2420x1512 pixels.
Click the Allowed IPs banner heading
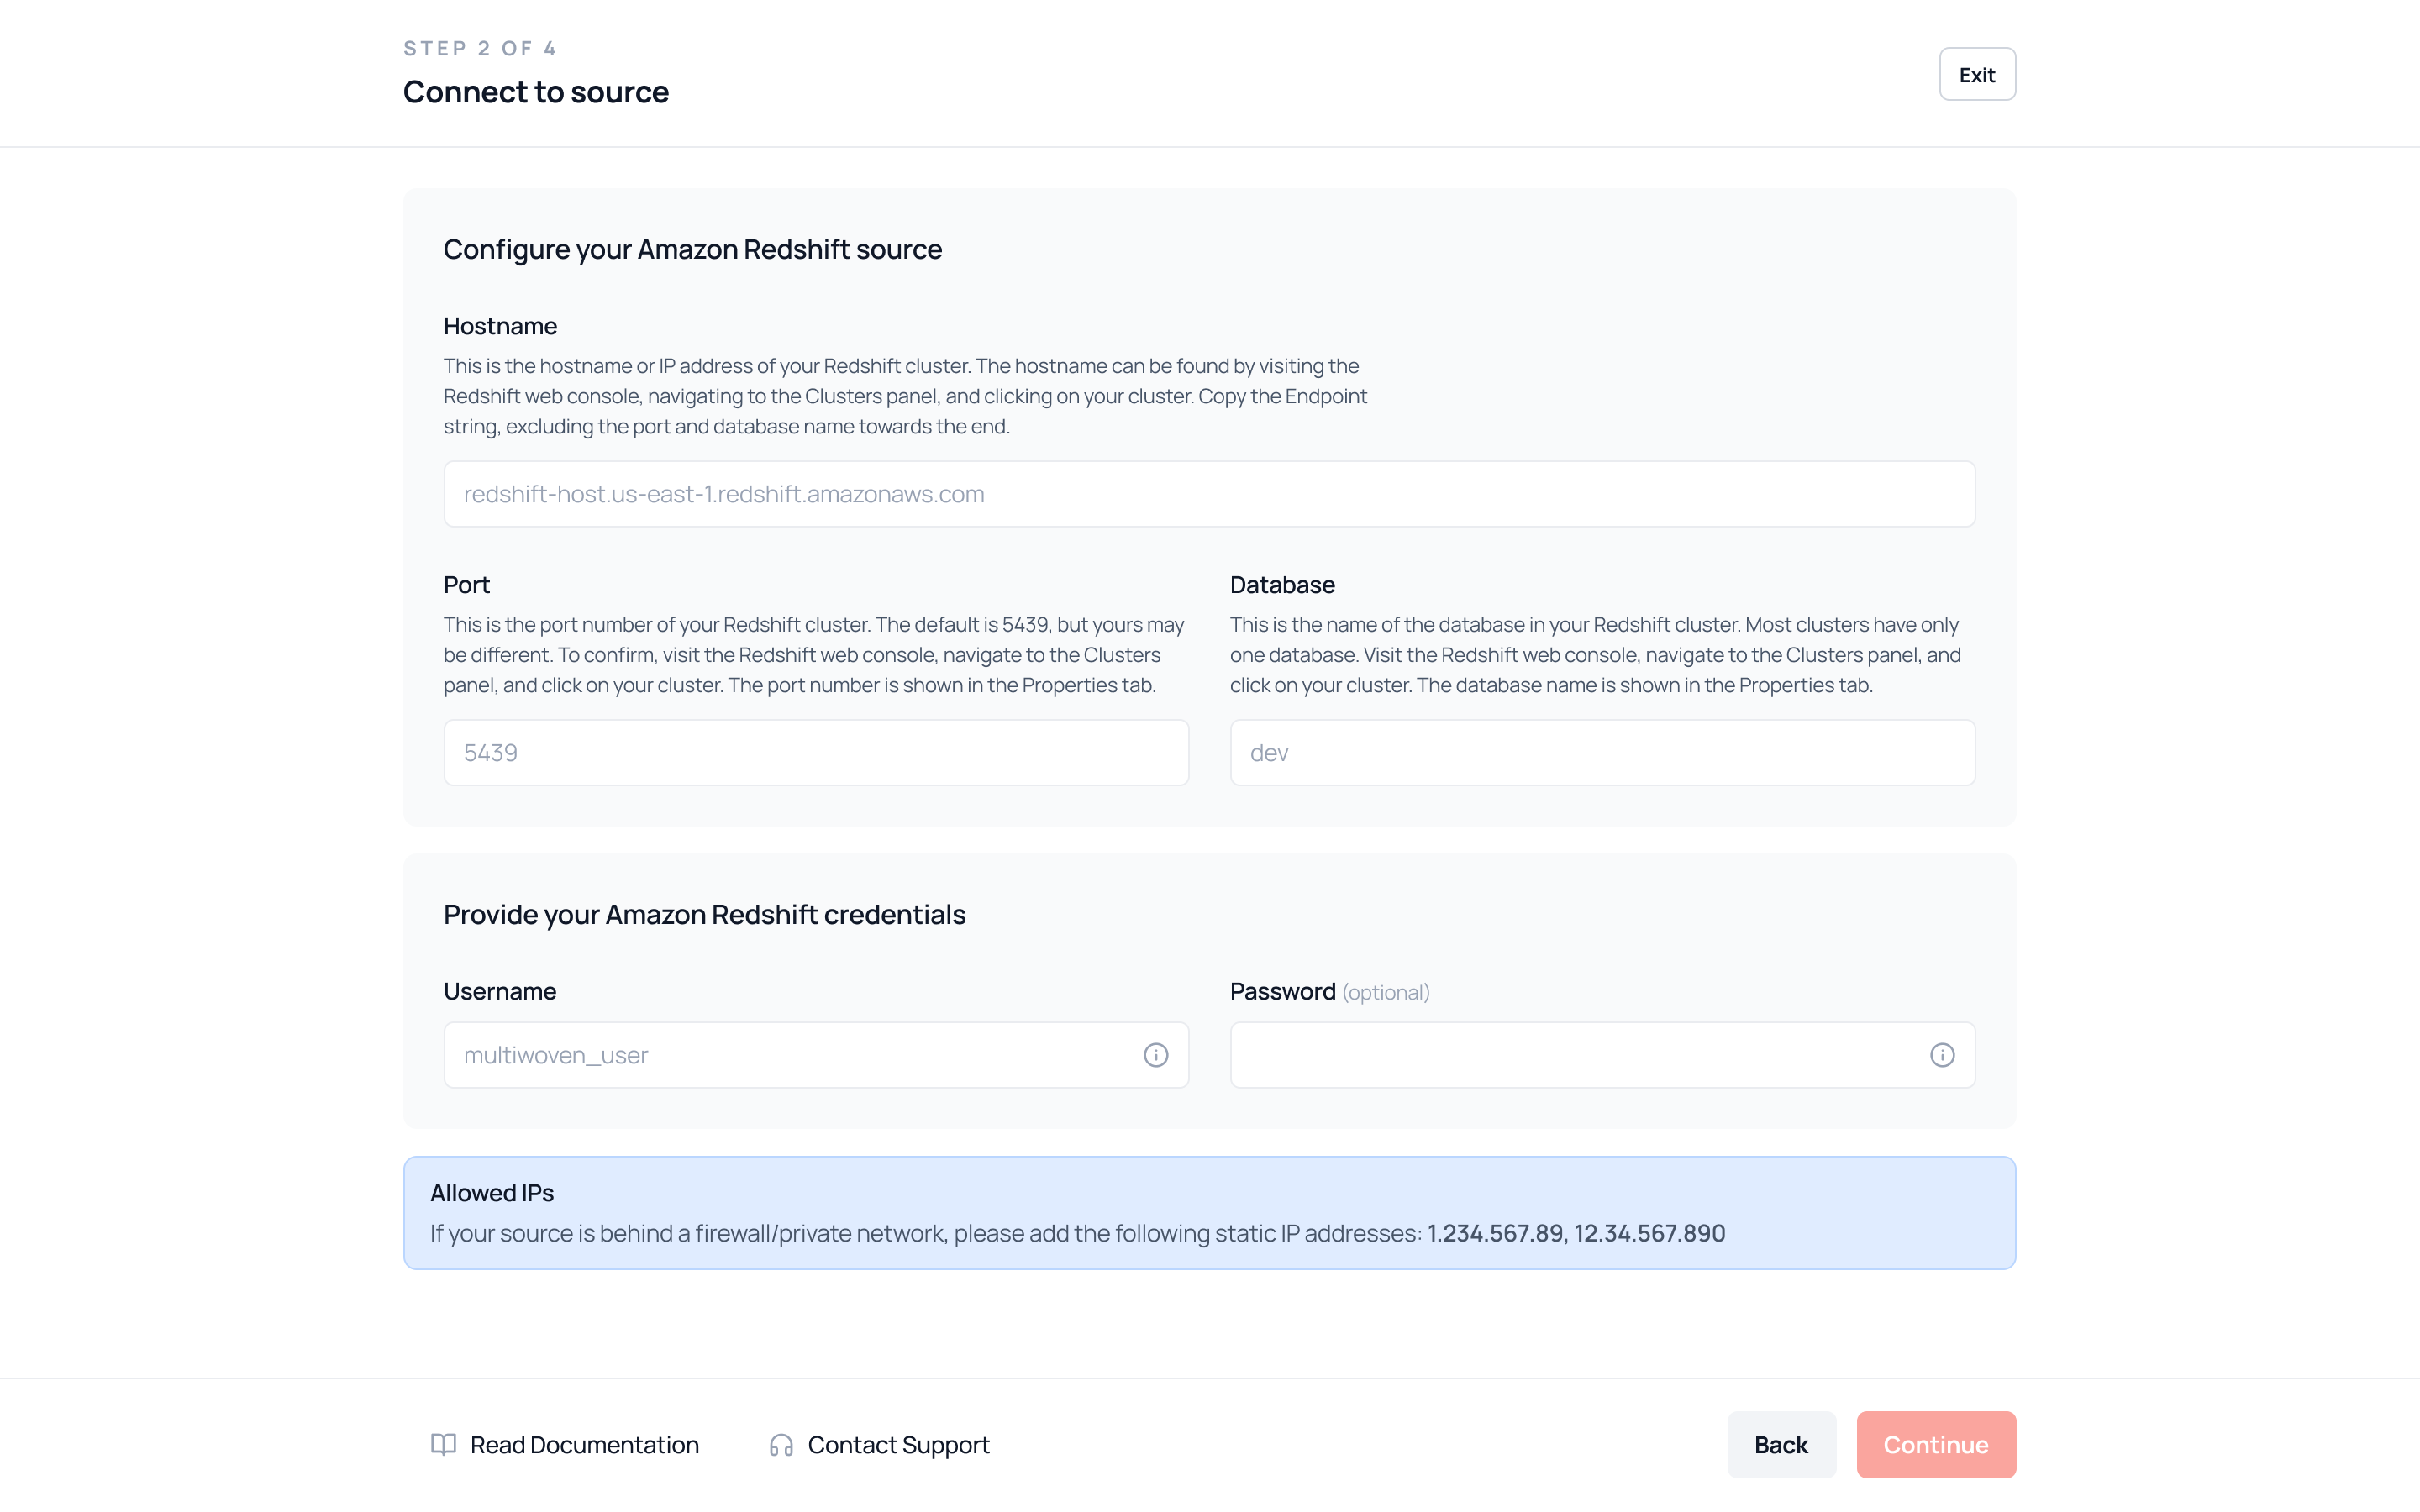tap(491, 1192)
